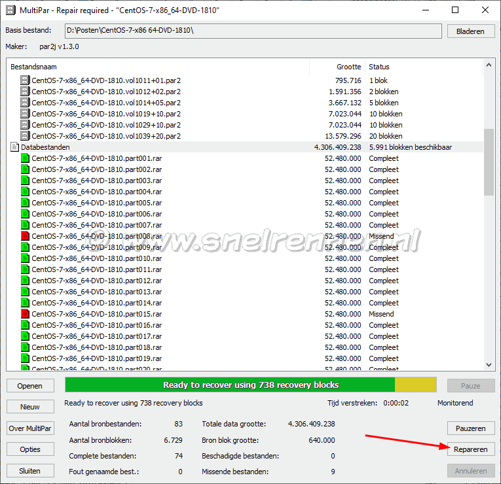Click the 'Bron blok grootte' value 640.000
This screenshot has height=484, width=501.
click(x=322, y=440)
